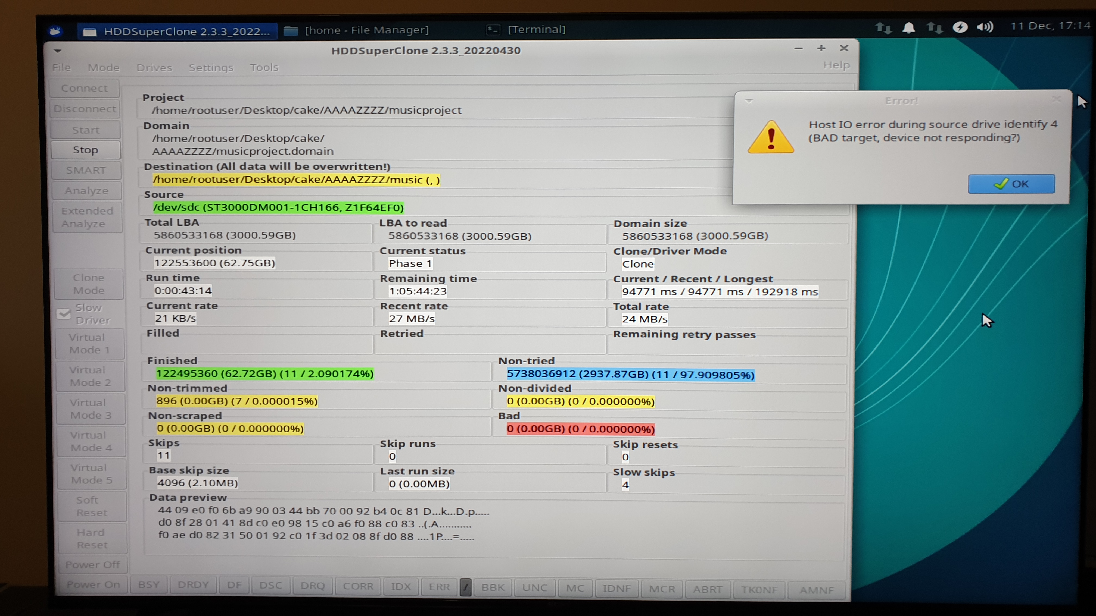This screenshot has height=616, width=1096.
Task: Click the green Source drive /dev/sdc field
Action: click(x=278, y=208)
